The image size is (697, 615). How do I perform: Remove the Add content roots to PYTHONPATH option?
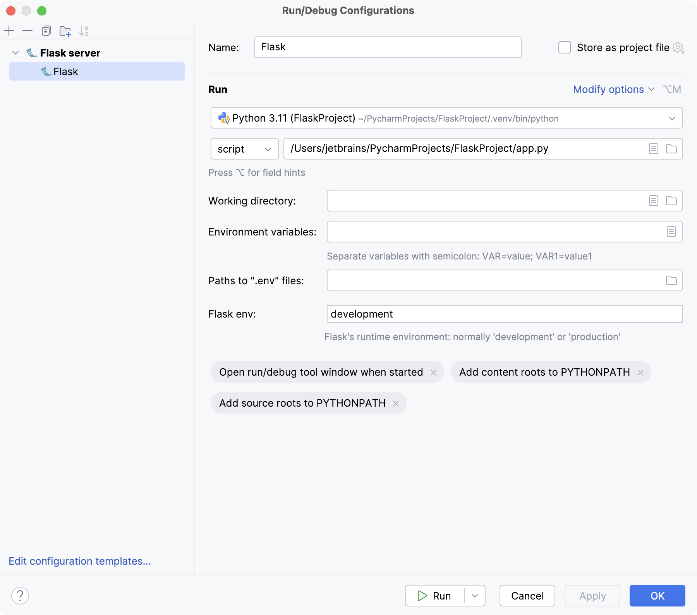click(x=641, y=372)
